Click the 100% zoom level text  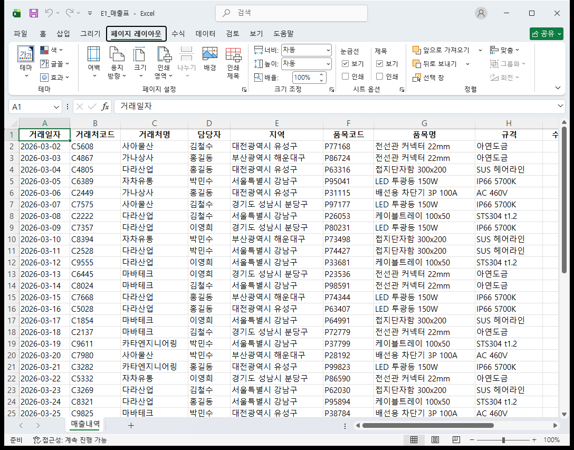(551, 440)
